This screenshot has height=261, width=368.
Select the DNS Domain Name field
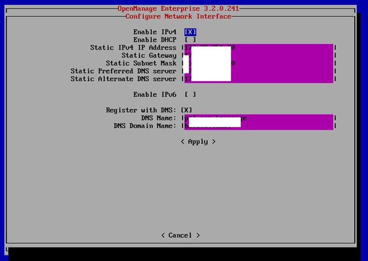[x=259, y=126]
